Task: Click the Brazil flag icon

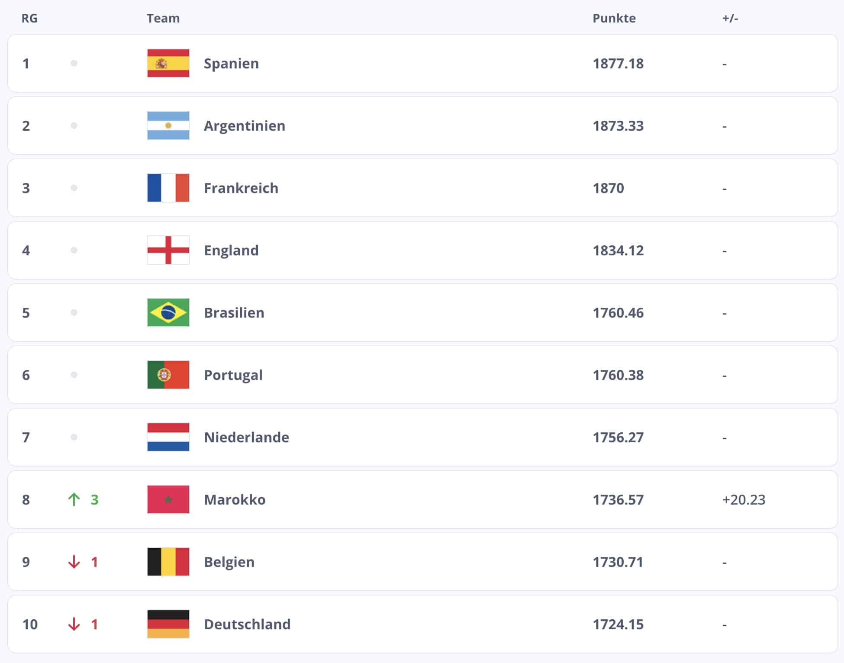Action: pyautogui.click(x=168, y=312)
